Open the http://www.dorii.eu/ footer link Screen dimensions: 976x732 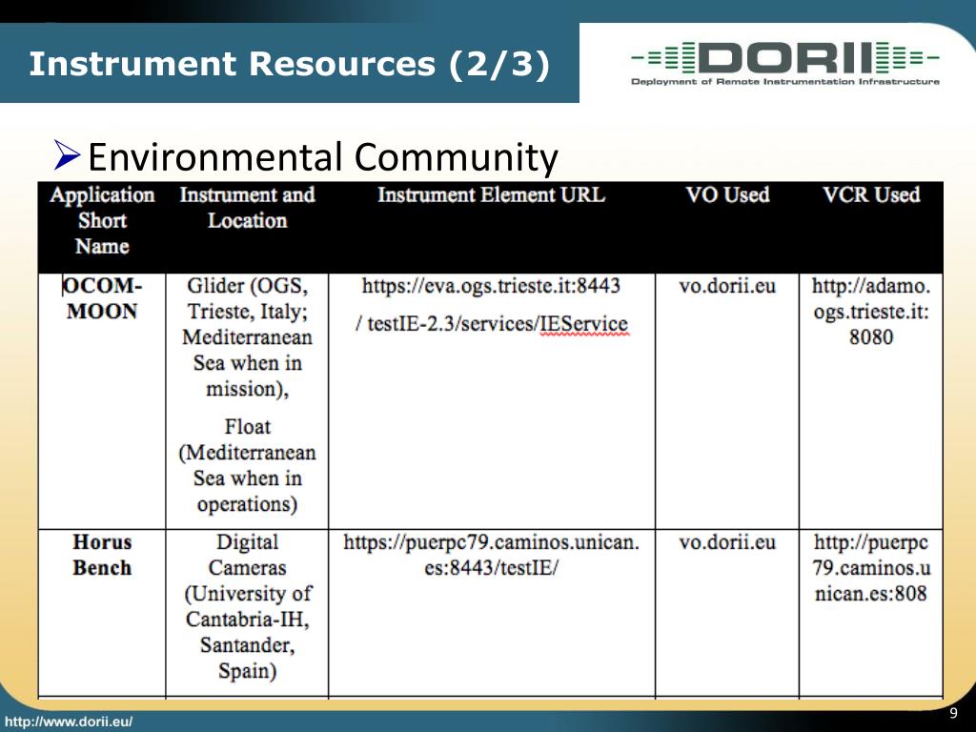pos(69,722)
